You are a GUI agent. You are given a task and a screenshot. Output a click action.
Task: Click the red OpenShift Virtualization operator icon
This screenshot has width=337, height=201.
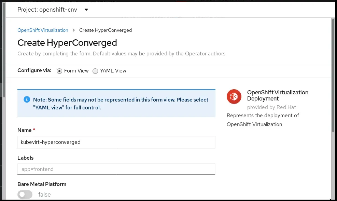234,96
